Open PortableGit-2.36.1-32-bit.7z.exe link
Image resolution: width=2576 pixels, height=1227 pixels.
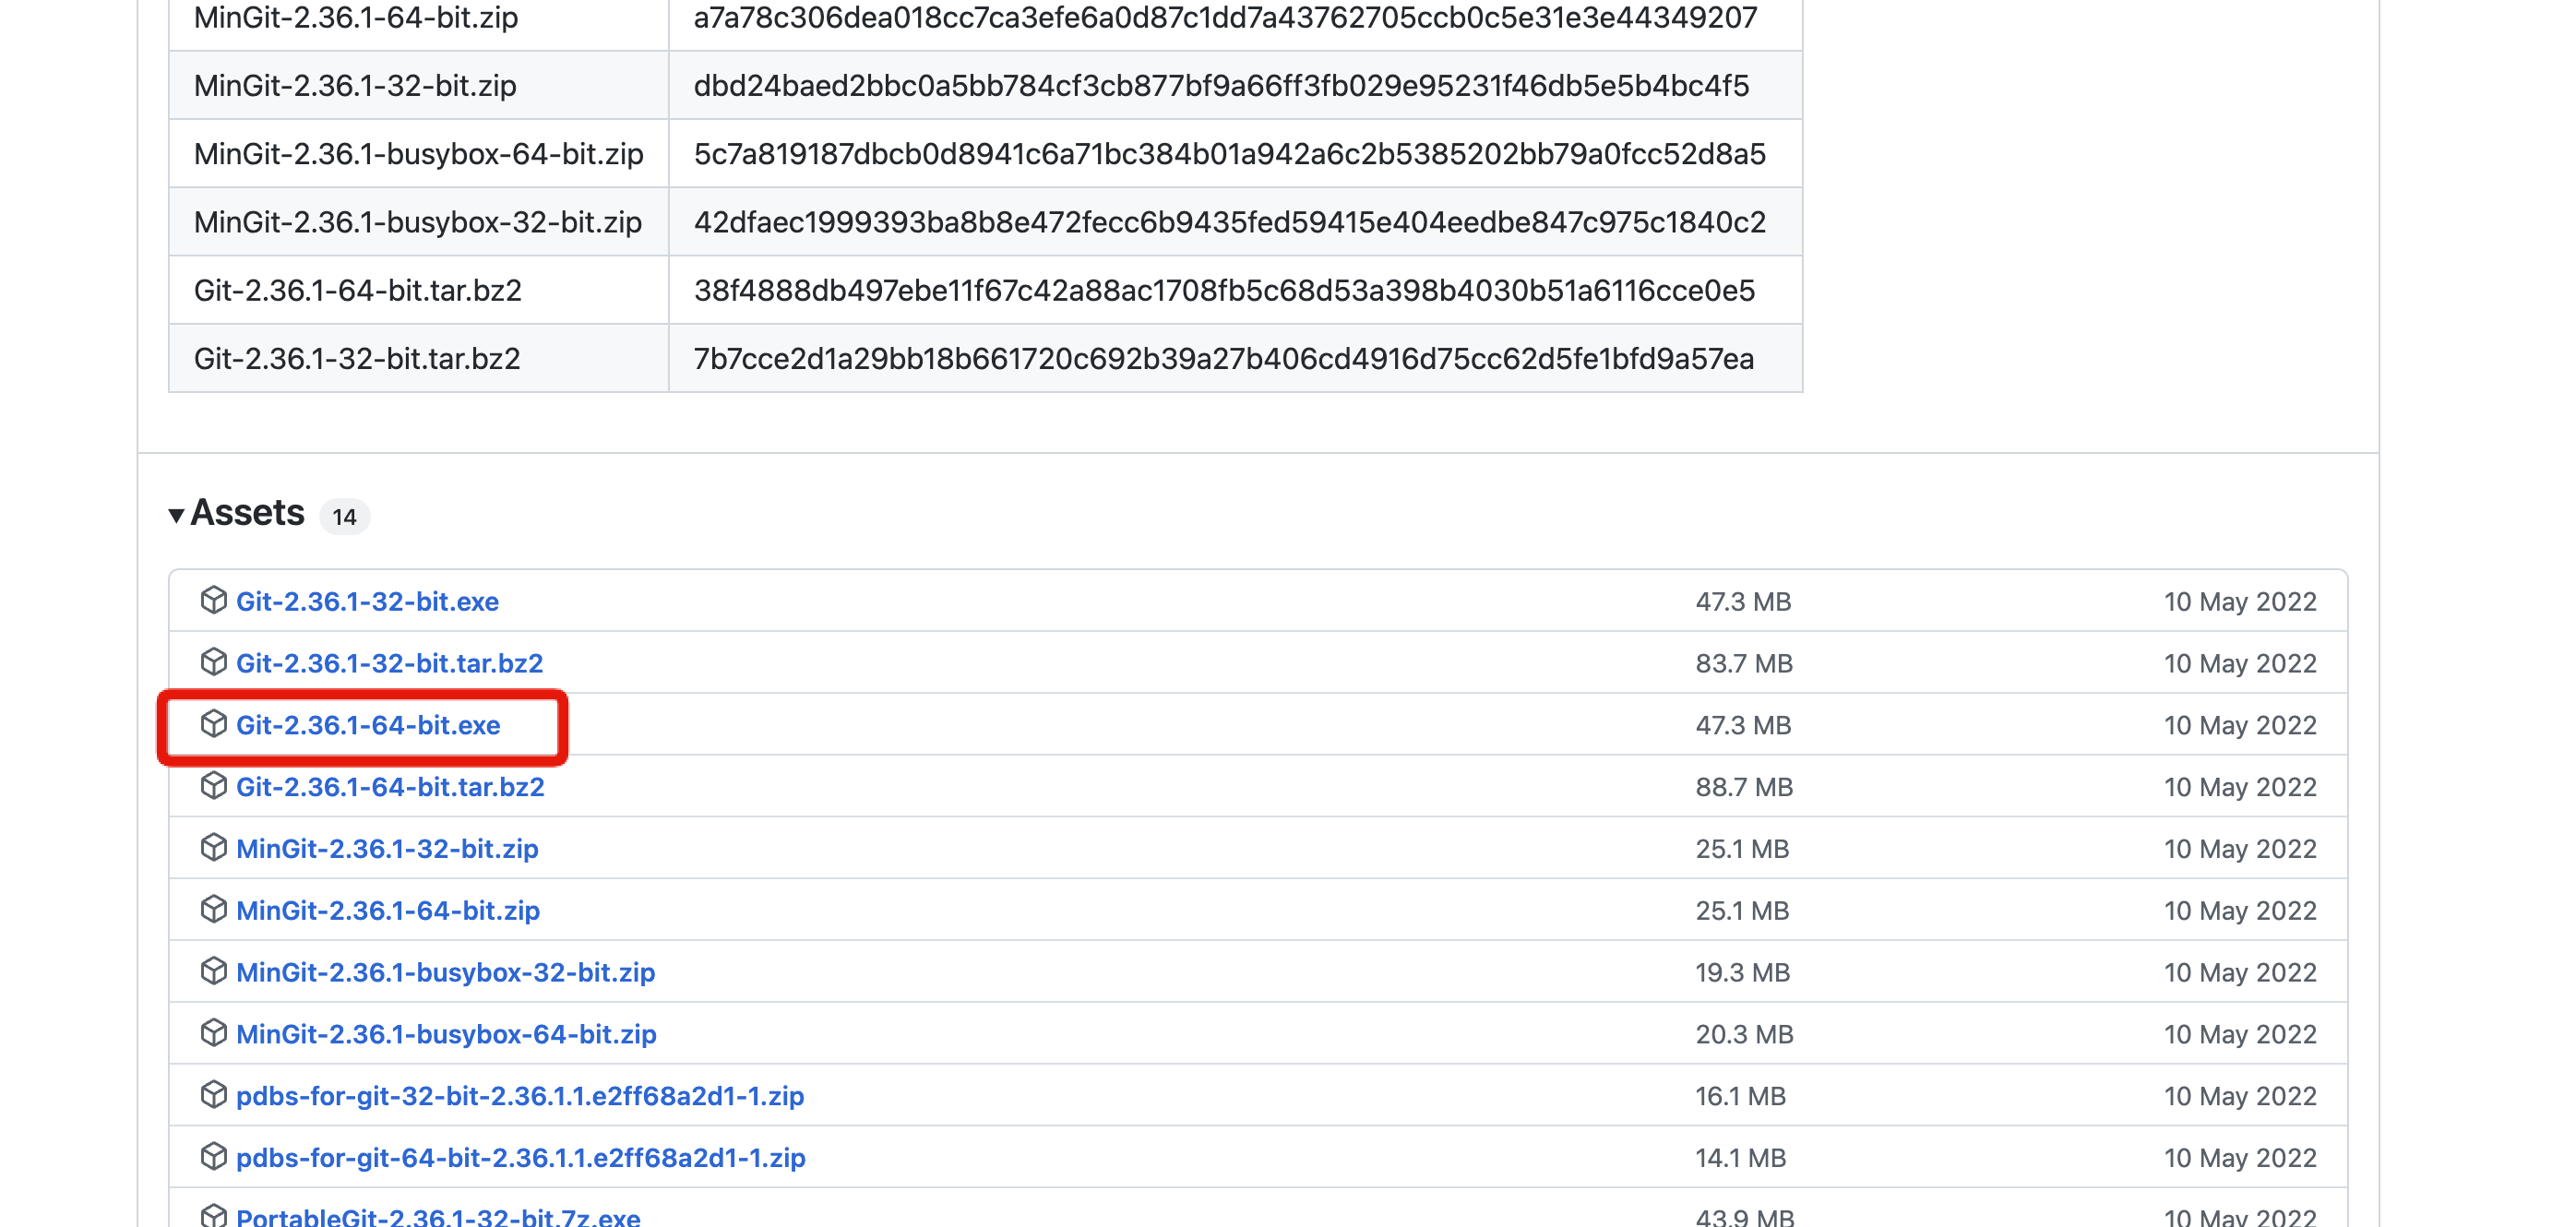[438, 1216]
